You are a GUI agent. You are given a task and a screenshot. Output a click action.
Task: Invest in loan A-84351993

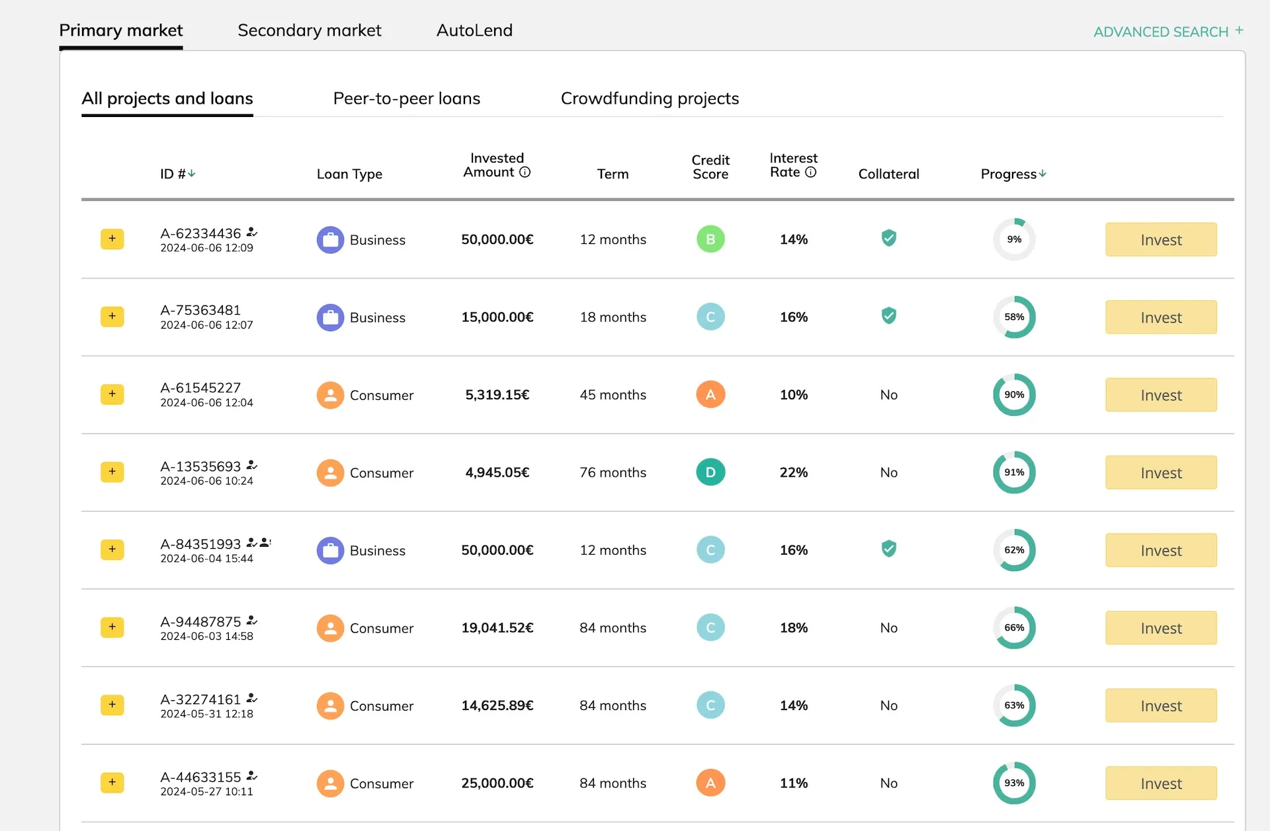pos(1161,550)
